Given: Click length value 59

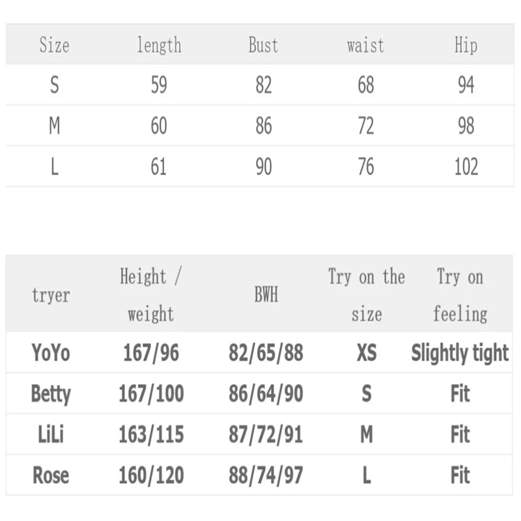Looking at the screenshot, I should click(x=159, y=85).
